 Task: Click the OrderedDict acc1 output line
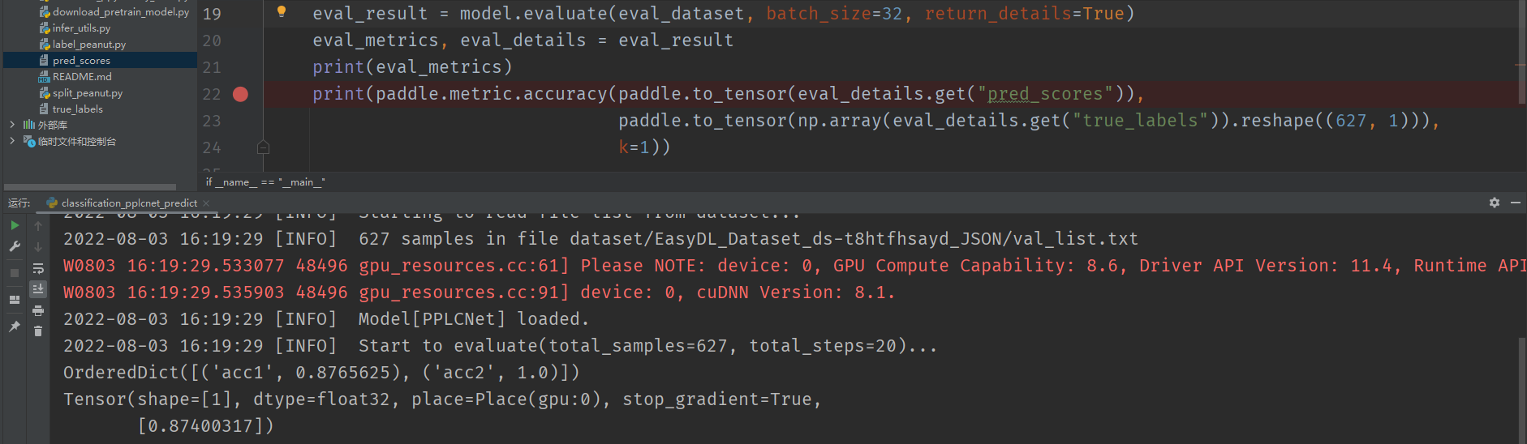coord(321,373)
